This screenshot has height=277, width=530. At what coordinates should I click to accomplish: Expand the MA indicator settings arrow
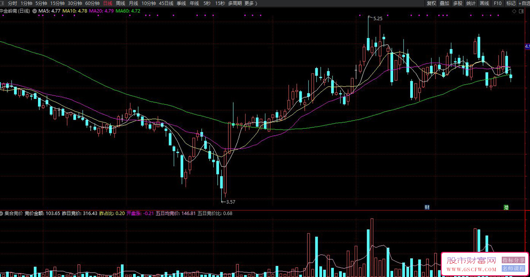(x=34, y=11)
